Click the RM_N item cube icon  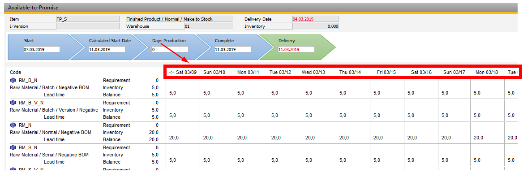pyautogui.click(x=13, y=125)
